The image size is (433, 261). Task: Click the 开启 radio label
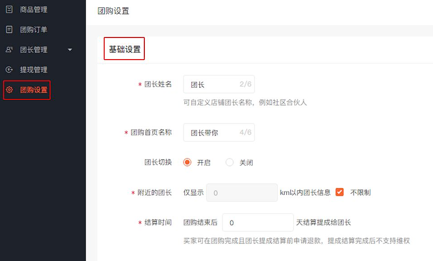pyautogui.click(x=204, y=163)
